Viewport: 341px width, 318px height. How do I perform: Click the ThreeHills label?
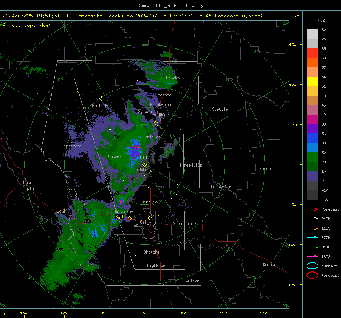pos(191,165)
